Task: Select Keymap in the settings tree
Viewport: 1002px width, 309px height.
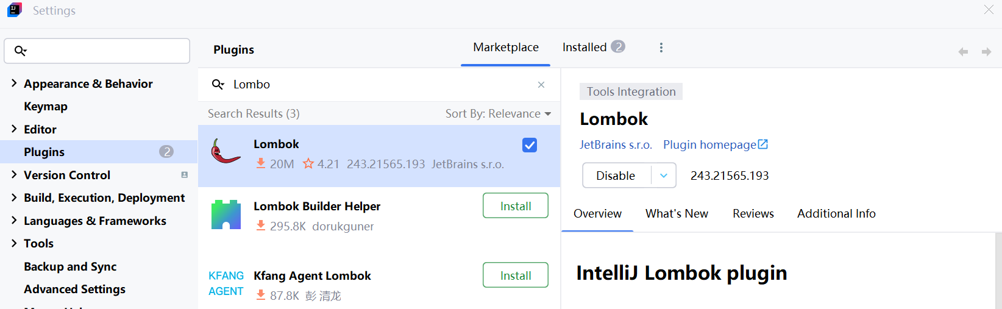Action: (46, 107)
